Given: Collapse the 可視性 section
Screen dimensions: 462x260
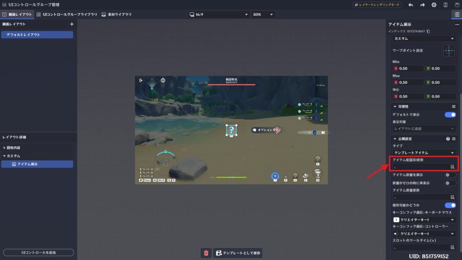Looking at the screenshot, I should 395,106.
